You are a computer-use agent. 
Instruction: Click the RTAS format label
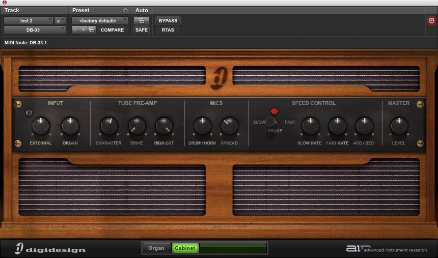[x=168, y=30]
